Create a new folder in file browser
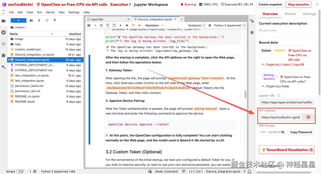Viewport: 321px width, 174px height. point(31,21)
